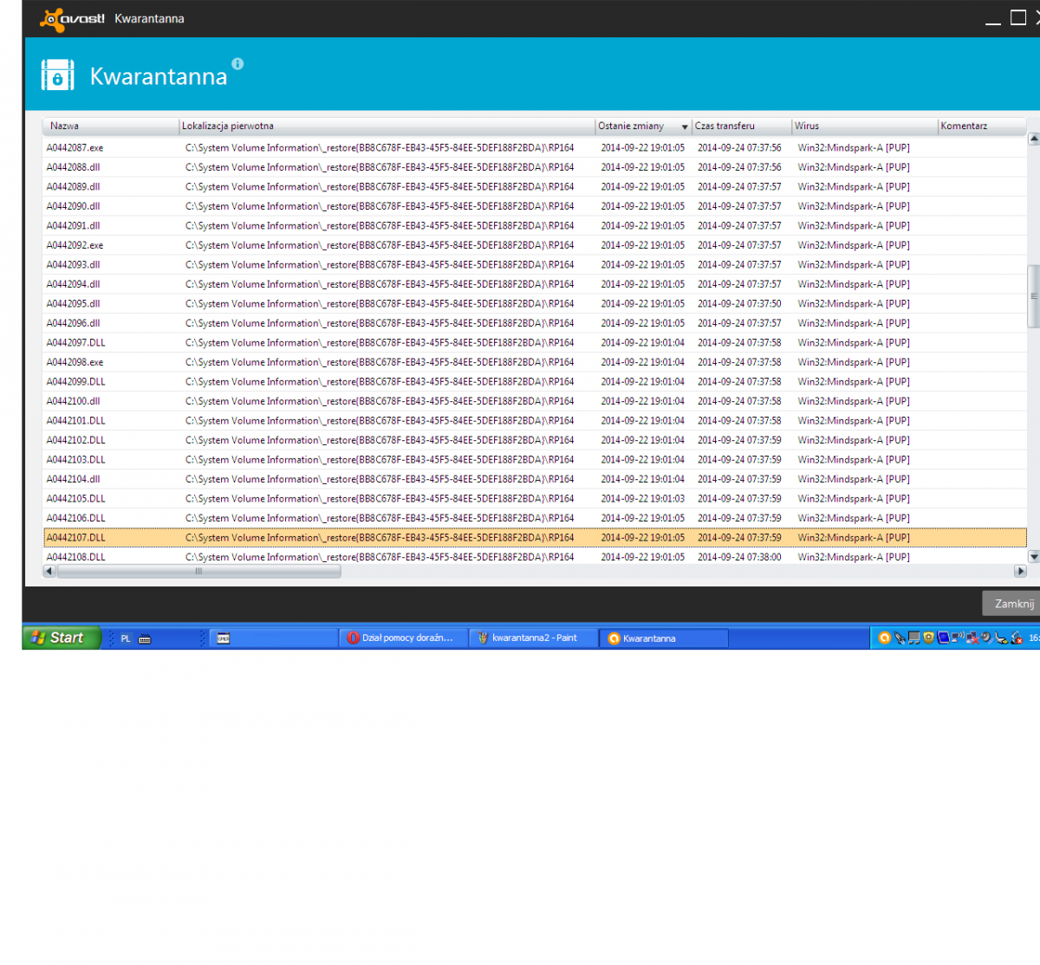The height and width of the screenshot is (965, 1040).
Task: Click the highlighted A0442107.DLL row
Action: [x=535, y=537]
